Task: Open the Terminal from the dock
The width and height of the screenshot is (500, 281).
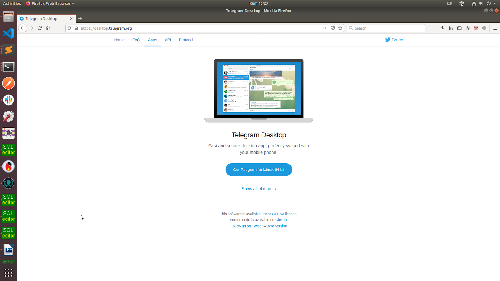Action: tap(8, 67)
